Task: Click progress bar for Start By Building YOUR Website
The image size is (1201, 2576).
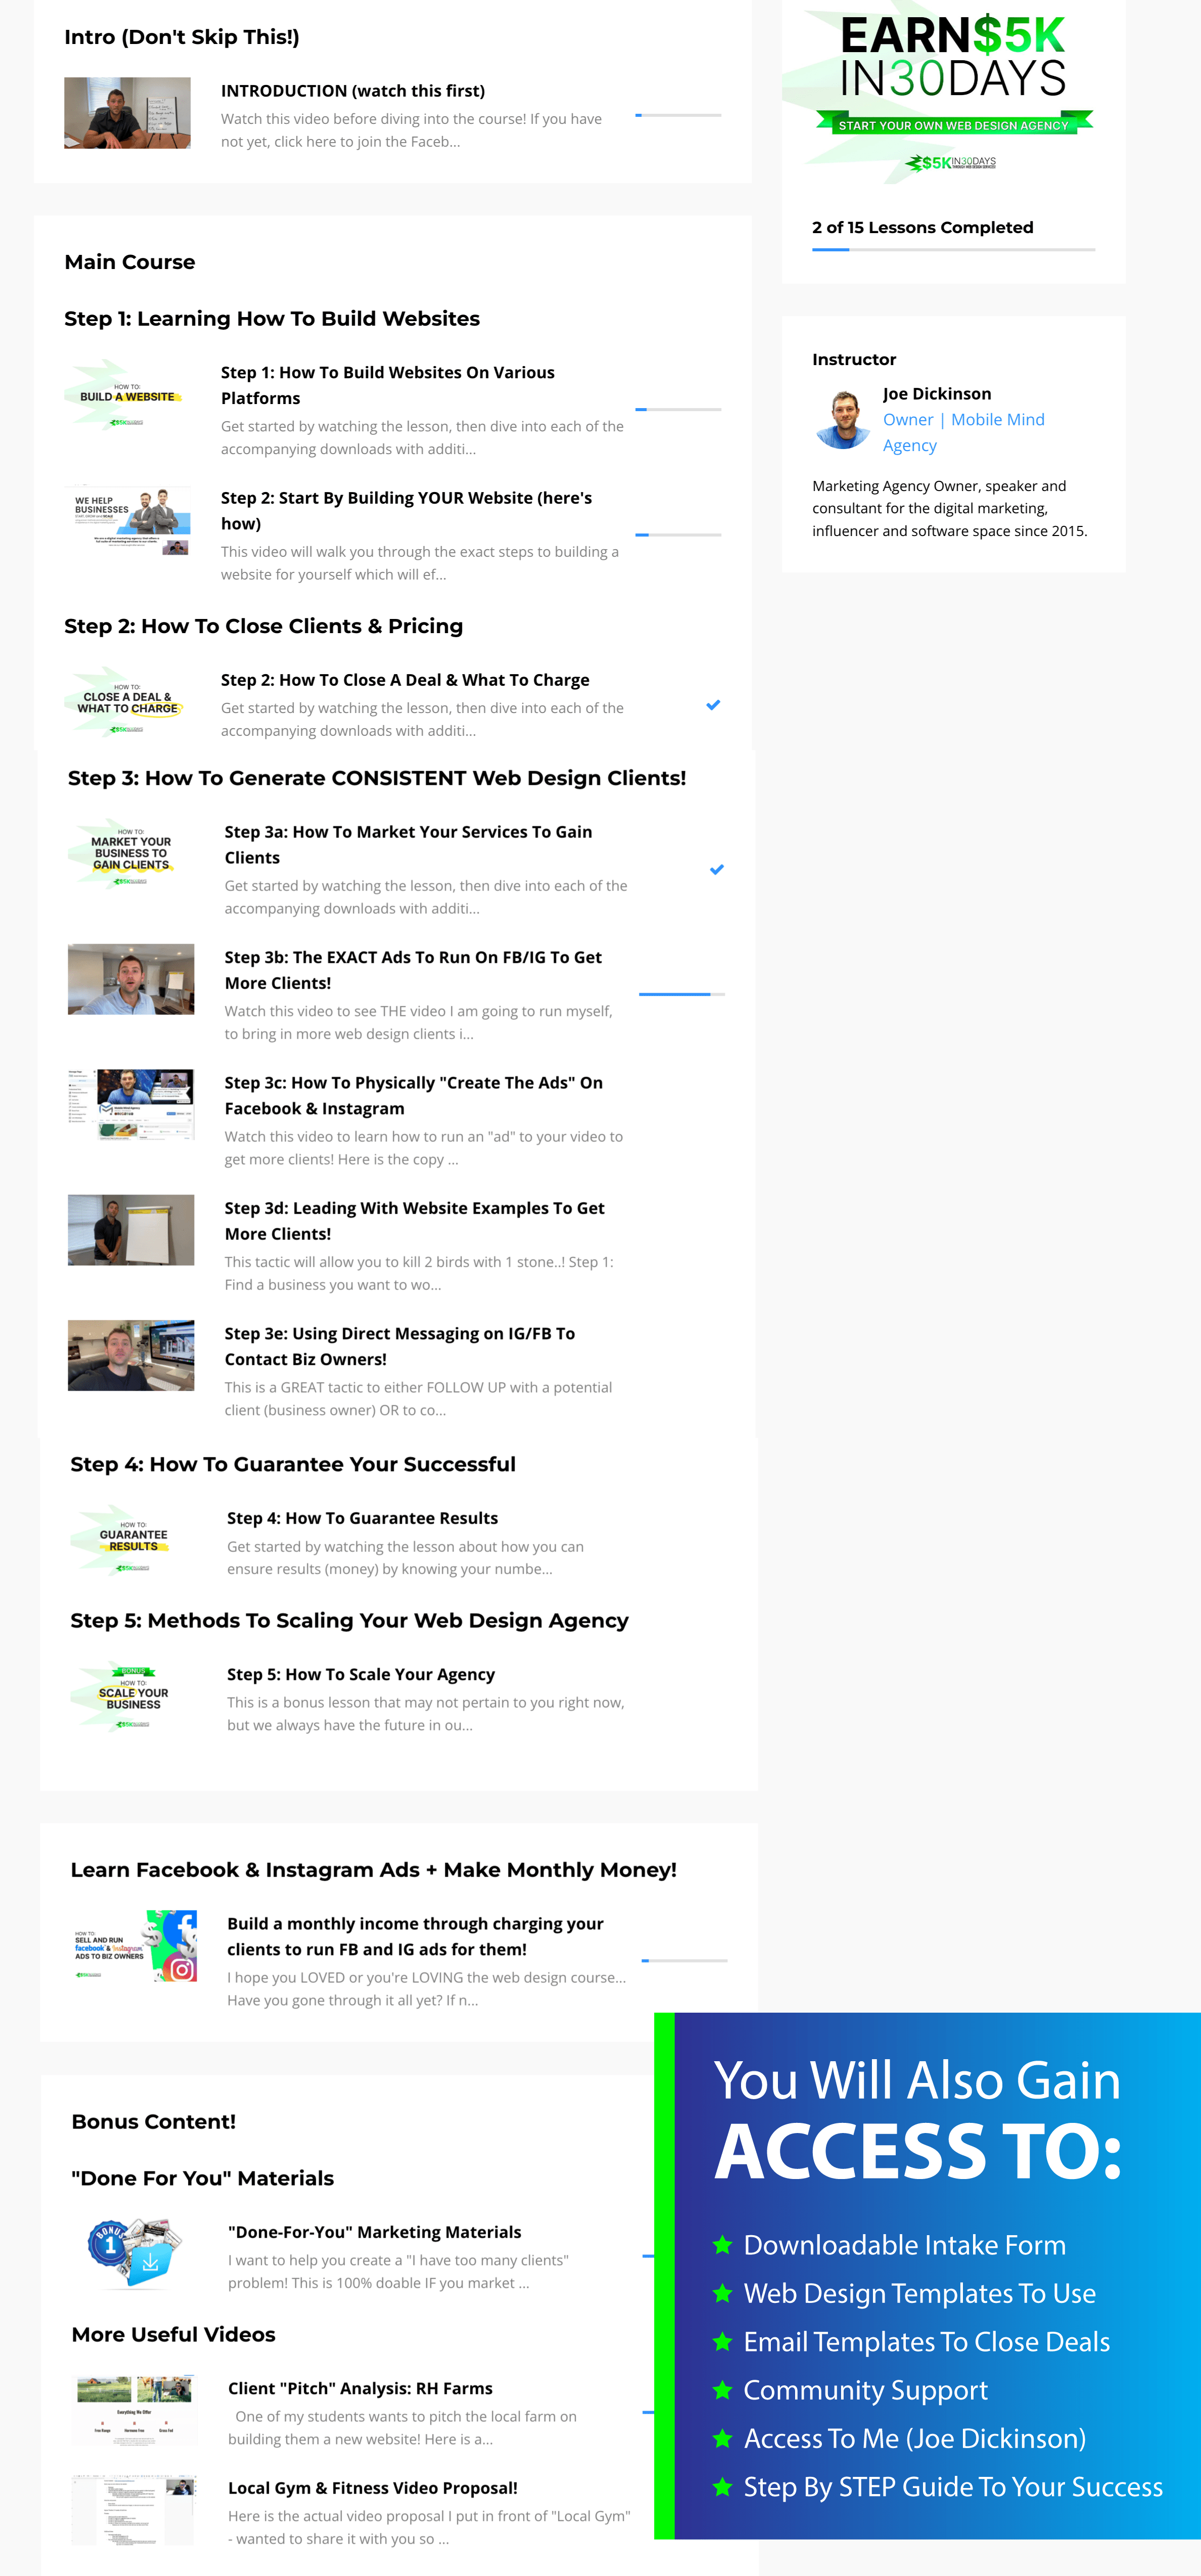Action: [x=677, y=535]
